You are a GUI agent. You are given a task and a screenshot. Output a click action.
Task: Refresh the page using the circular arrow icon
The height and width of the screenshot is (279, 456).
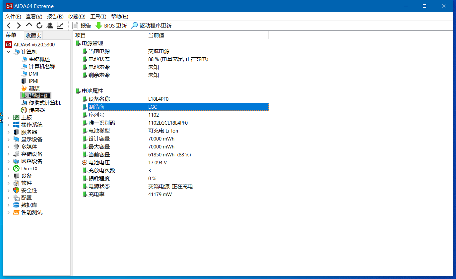tap(39, 26)
